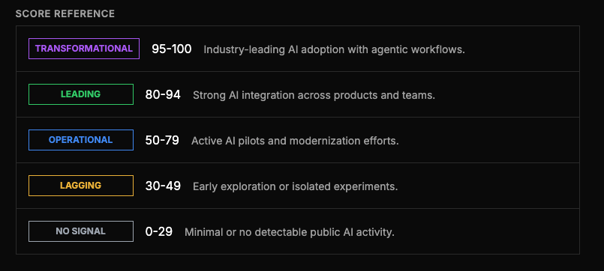The image size is (604, 271).
Task: Click the 95-100 score range
Action: click(171, 49)
